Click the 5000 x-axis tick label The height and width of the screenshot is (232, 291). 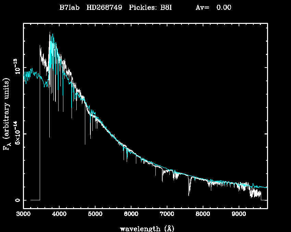[95, 215]
